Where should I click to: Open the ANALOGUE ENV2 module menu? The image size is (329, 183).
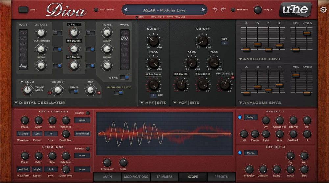(x=260, y=103)
